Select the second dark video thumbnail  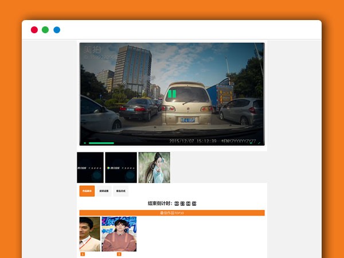pyautogui.click(x=121, y=167)
